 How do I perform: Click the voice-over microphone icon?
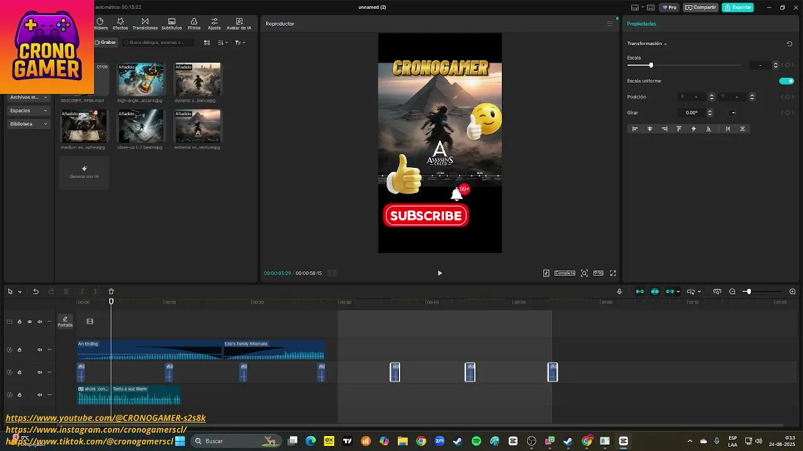click(x=619, y=291)
